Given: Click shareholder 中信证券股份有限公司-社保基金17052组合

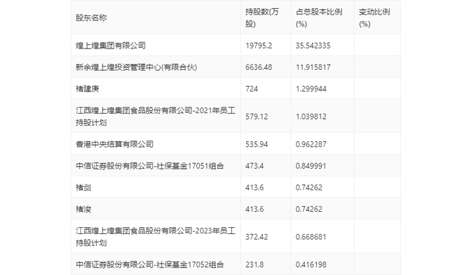Looking at the screenshot, I should pos(149,264).
